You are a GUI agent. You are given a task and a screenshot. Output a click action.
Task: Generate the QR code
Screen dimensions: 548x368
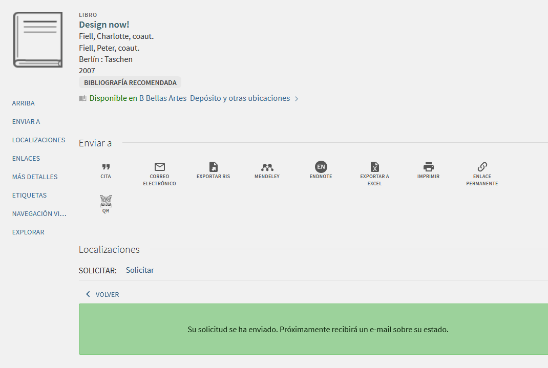pyautogui.click(x=106, y=202)
